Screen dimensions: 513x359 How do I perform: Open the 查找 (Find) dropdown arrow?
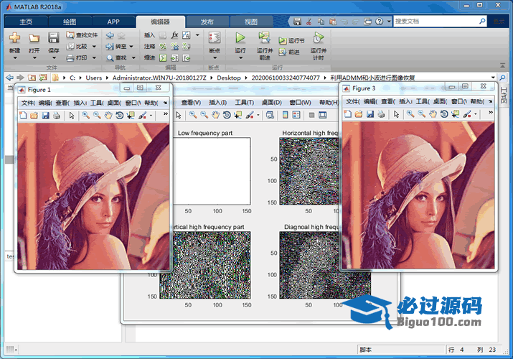tap(133, 58)
